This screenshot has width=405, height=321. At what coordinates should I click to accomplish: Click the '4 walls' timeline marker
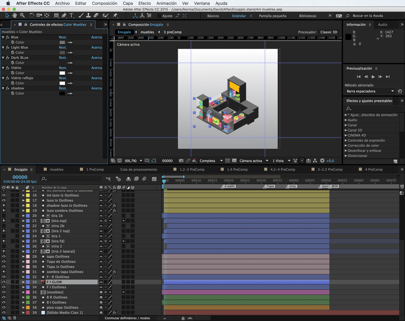click(x=229, y=186)
